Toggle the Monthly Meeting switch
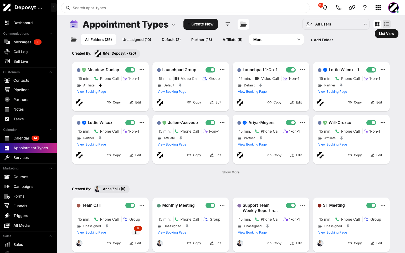405x253 pixels. tap(210, 205)
